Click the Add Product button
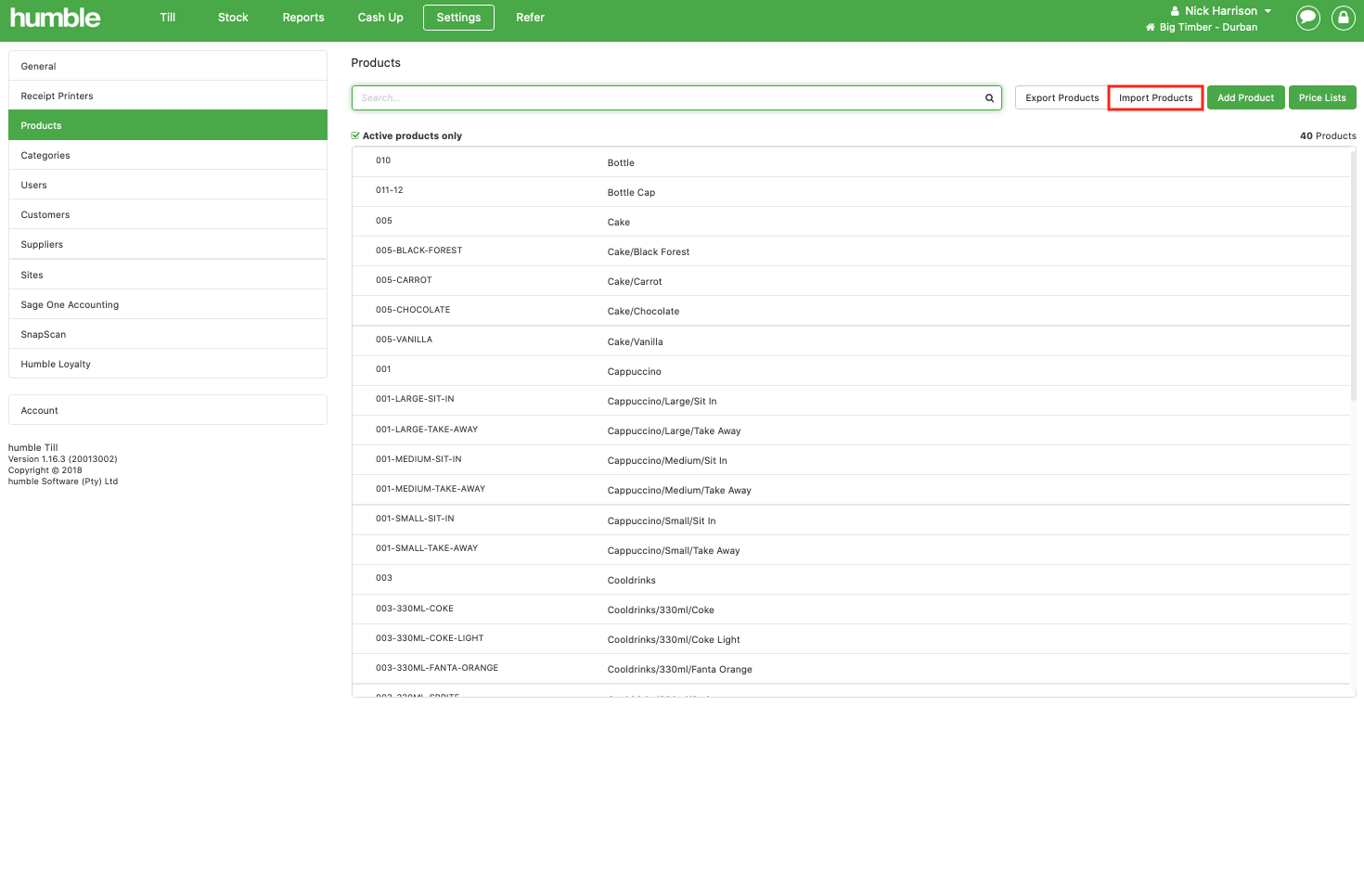 pos(1245,97)
